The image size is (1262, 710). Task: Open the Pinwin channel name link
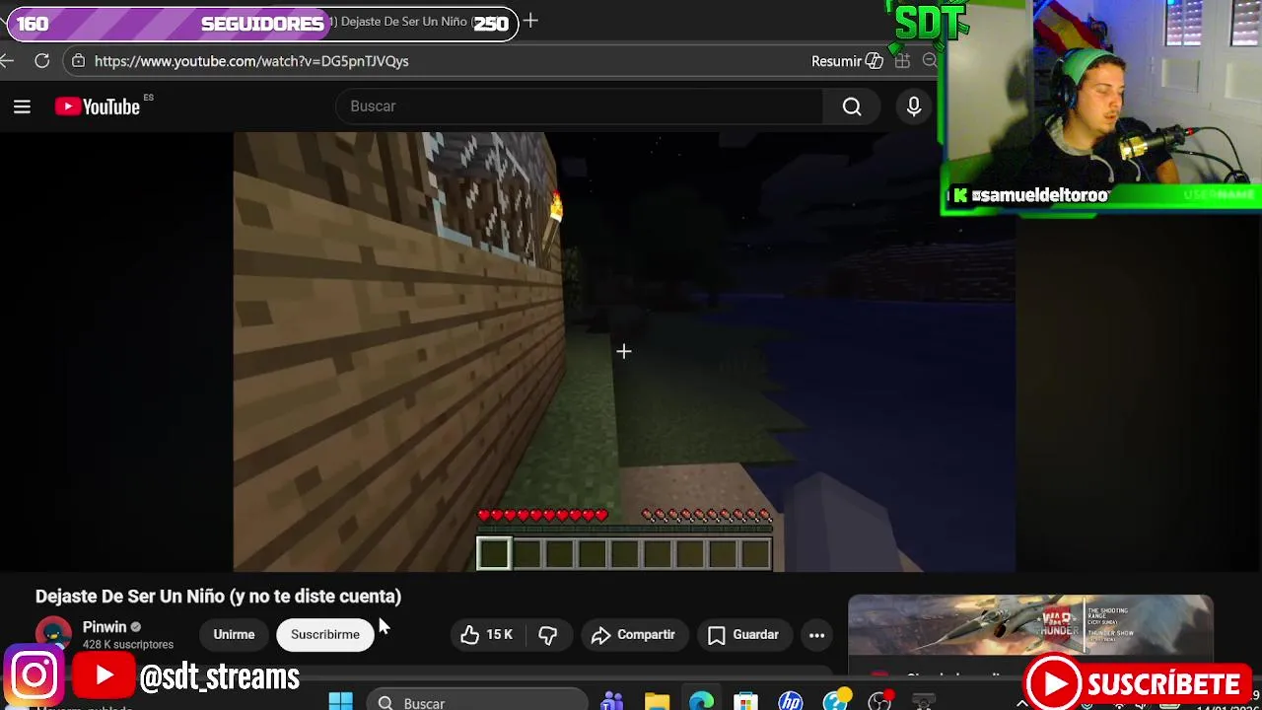click(x=105, y=627)
